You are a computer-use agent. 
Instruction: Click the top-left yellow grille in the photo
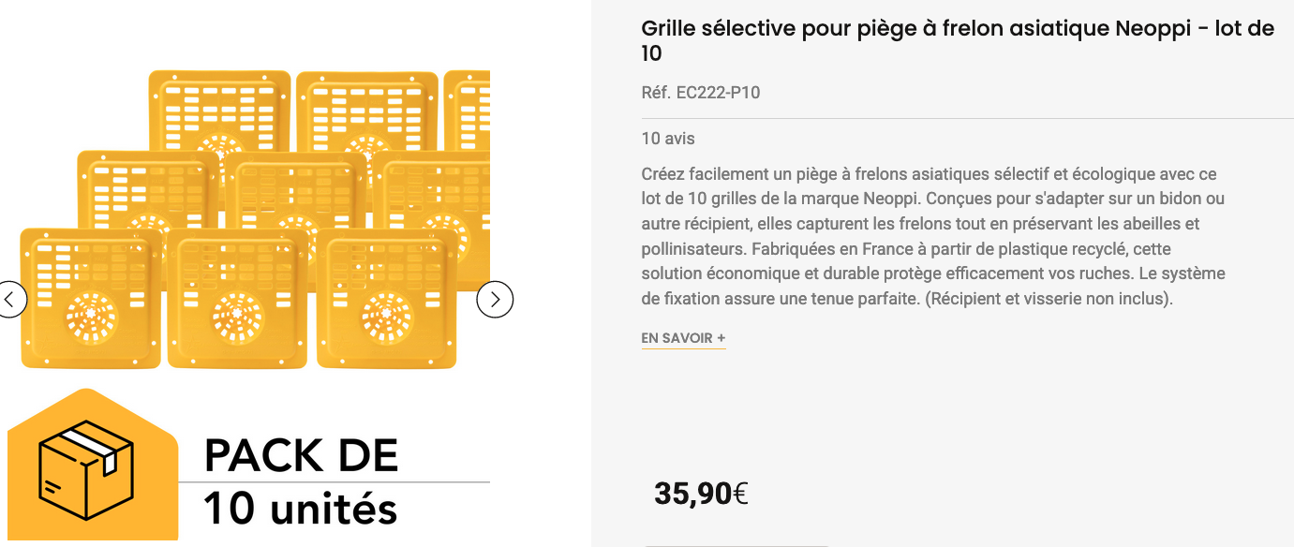(219, 110)
